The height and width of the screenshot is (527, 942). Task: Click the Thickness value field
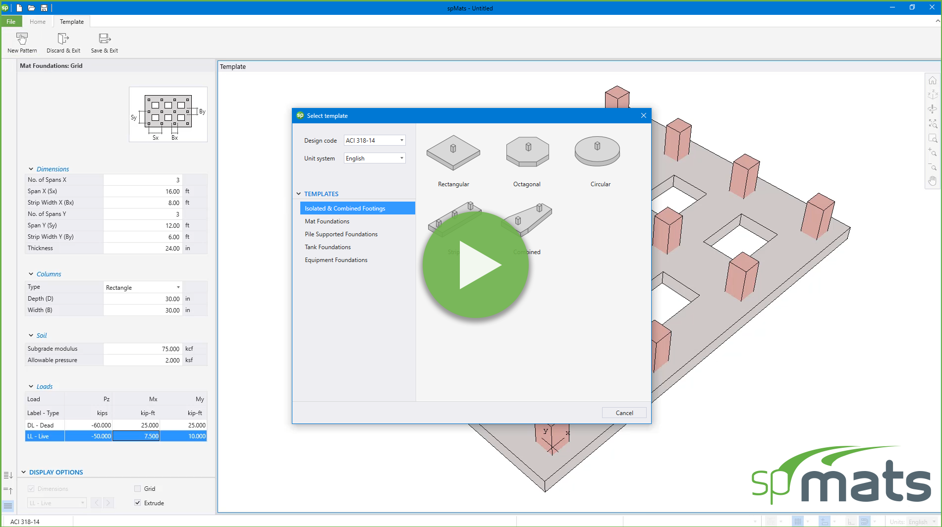click(143, 249)
